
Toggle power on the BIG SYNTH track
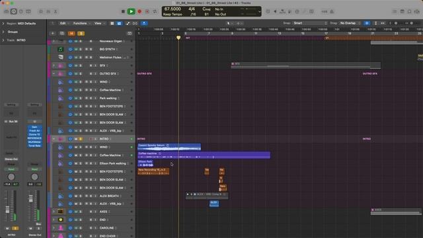point(70,50)
